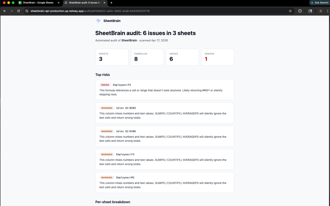Click the search-this-page icon beside the profile
The width and height of the screenshot is (330, 206).
pos(310,11)
